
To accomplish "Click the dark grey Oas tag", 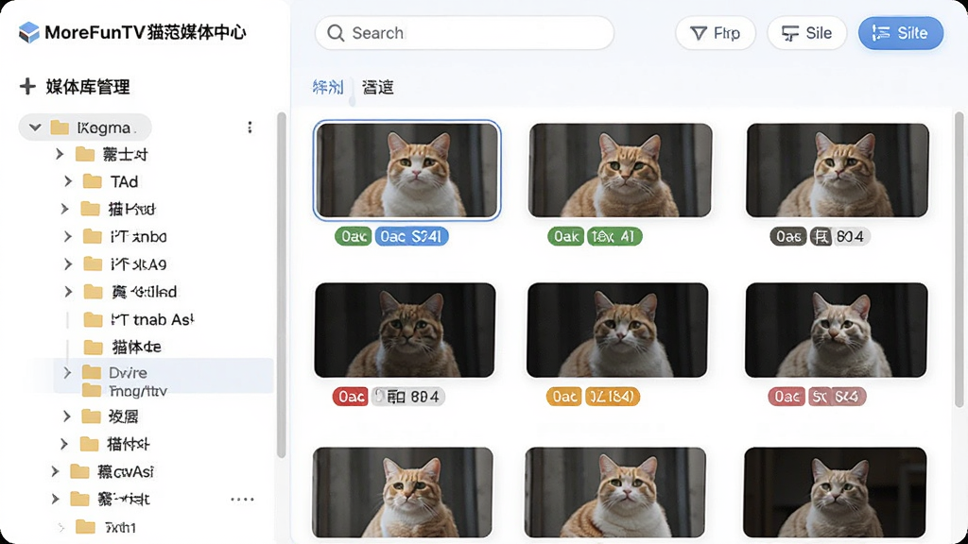I will click(787, 236).
